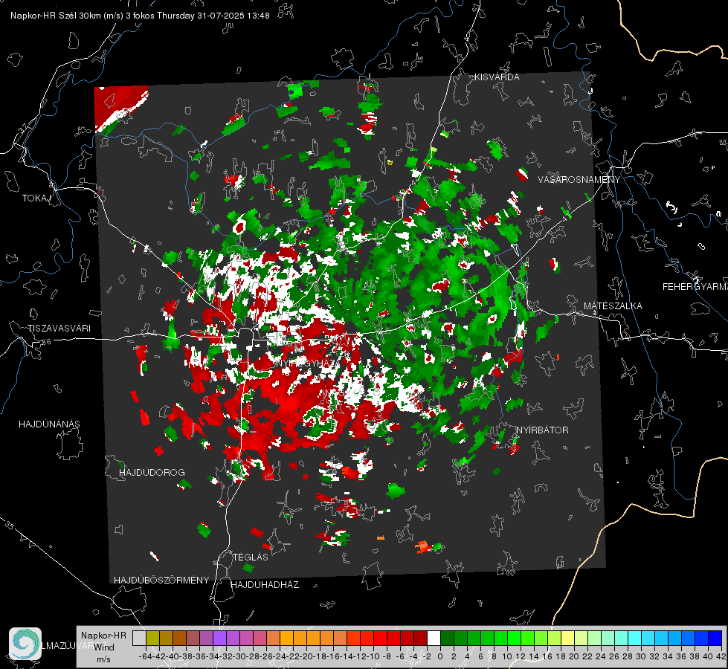Click the TÉGLÁS town label

[251, 557]
